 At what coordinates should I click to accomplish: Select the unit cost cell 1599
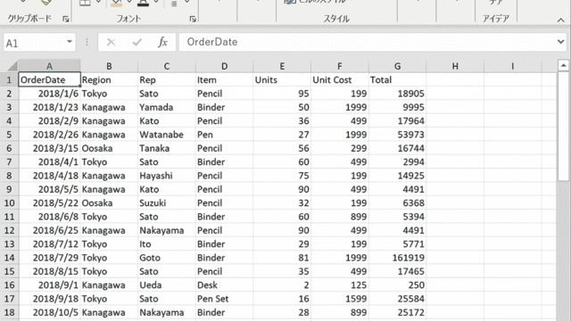tap(339, 299)
